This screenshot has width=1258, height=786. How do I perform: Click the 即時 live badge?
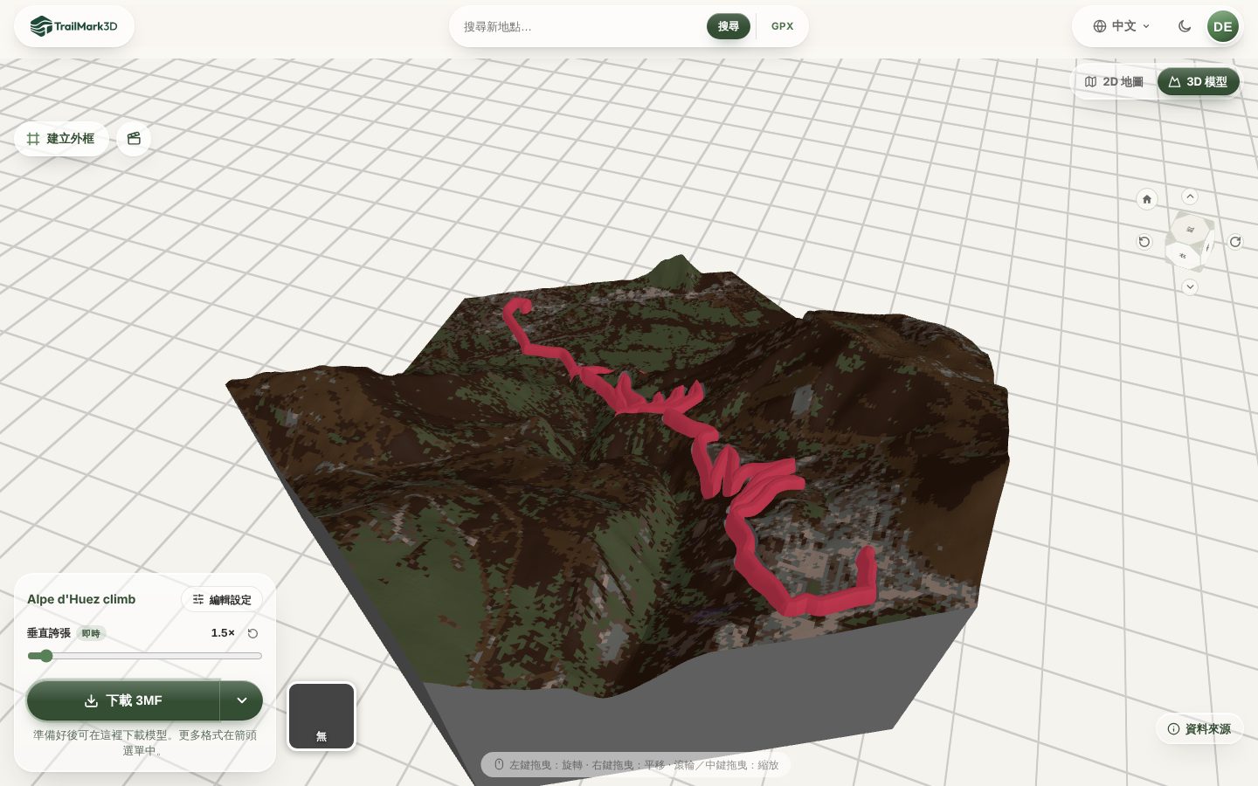pyautogui.click(x=91, y=633)
